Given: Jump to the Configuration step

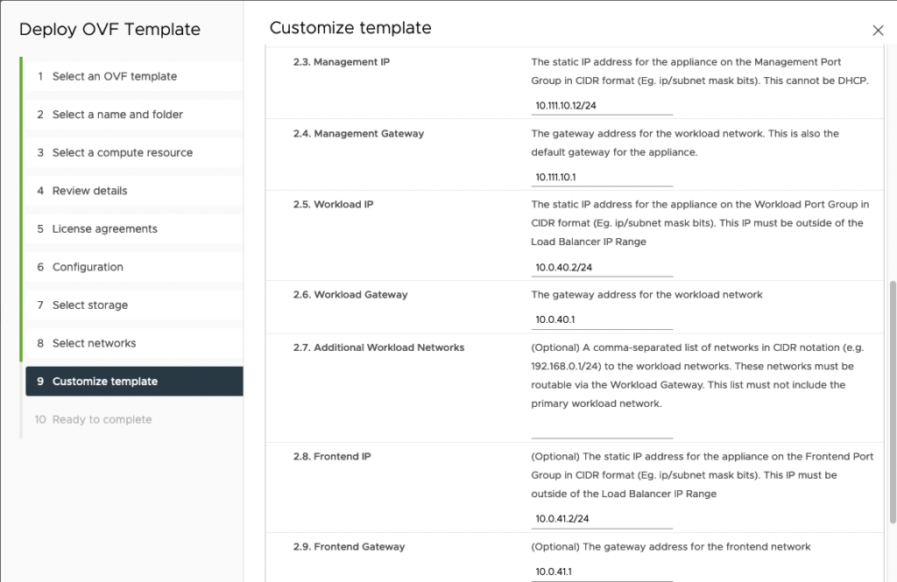Looking at the screenshot, I should 91,267.
